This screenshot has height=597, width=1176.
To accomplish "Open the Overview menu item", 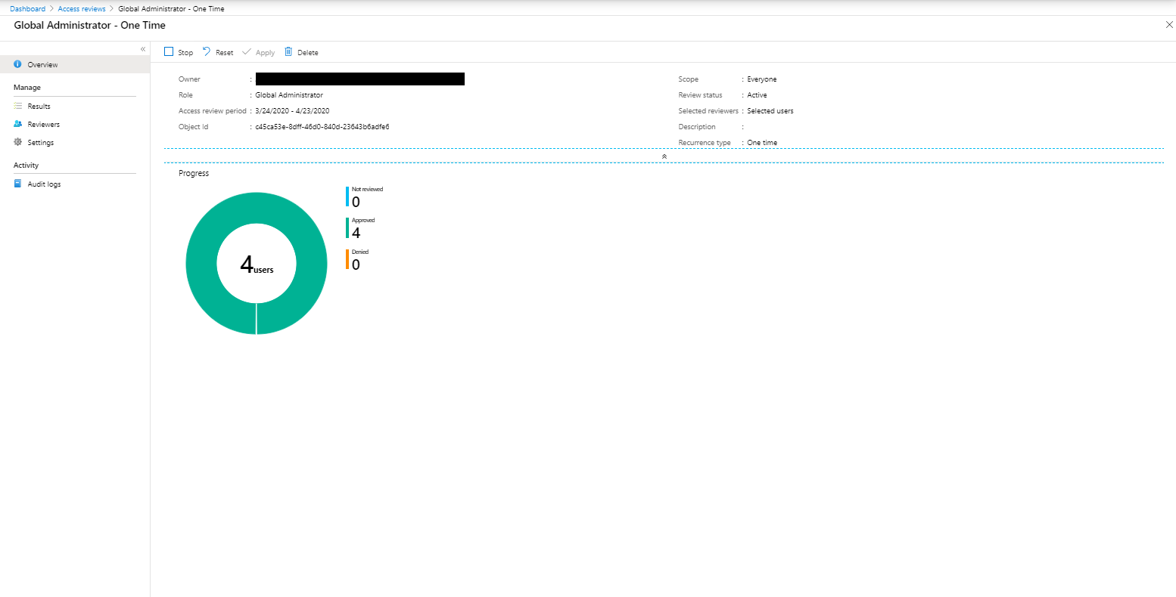I will (x=75, y=64).
